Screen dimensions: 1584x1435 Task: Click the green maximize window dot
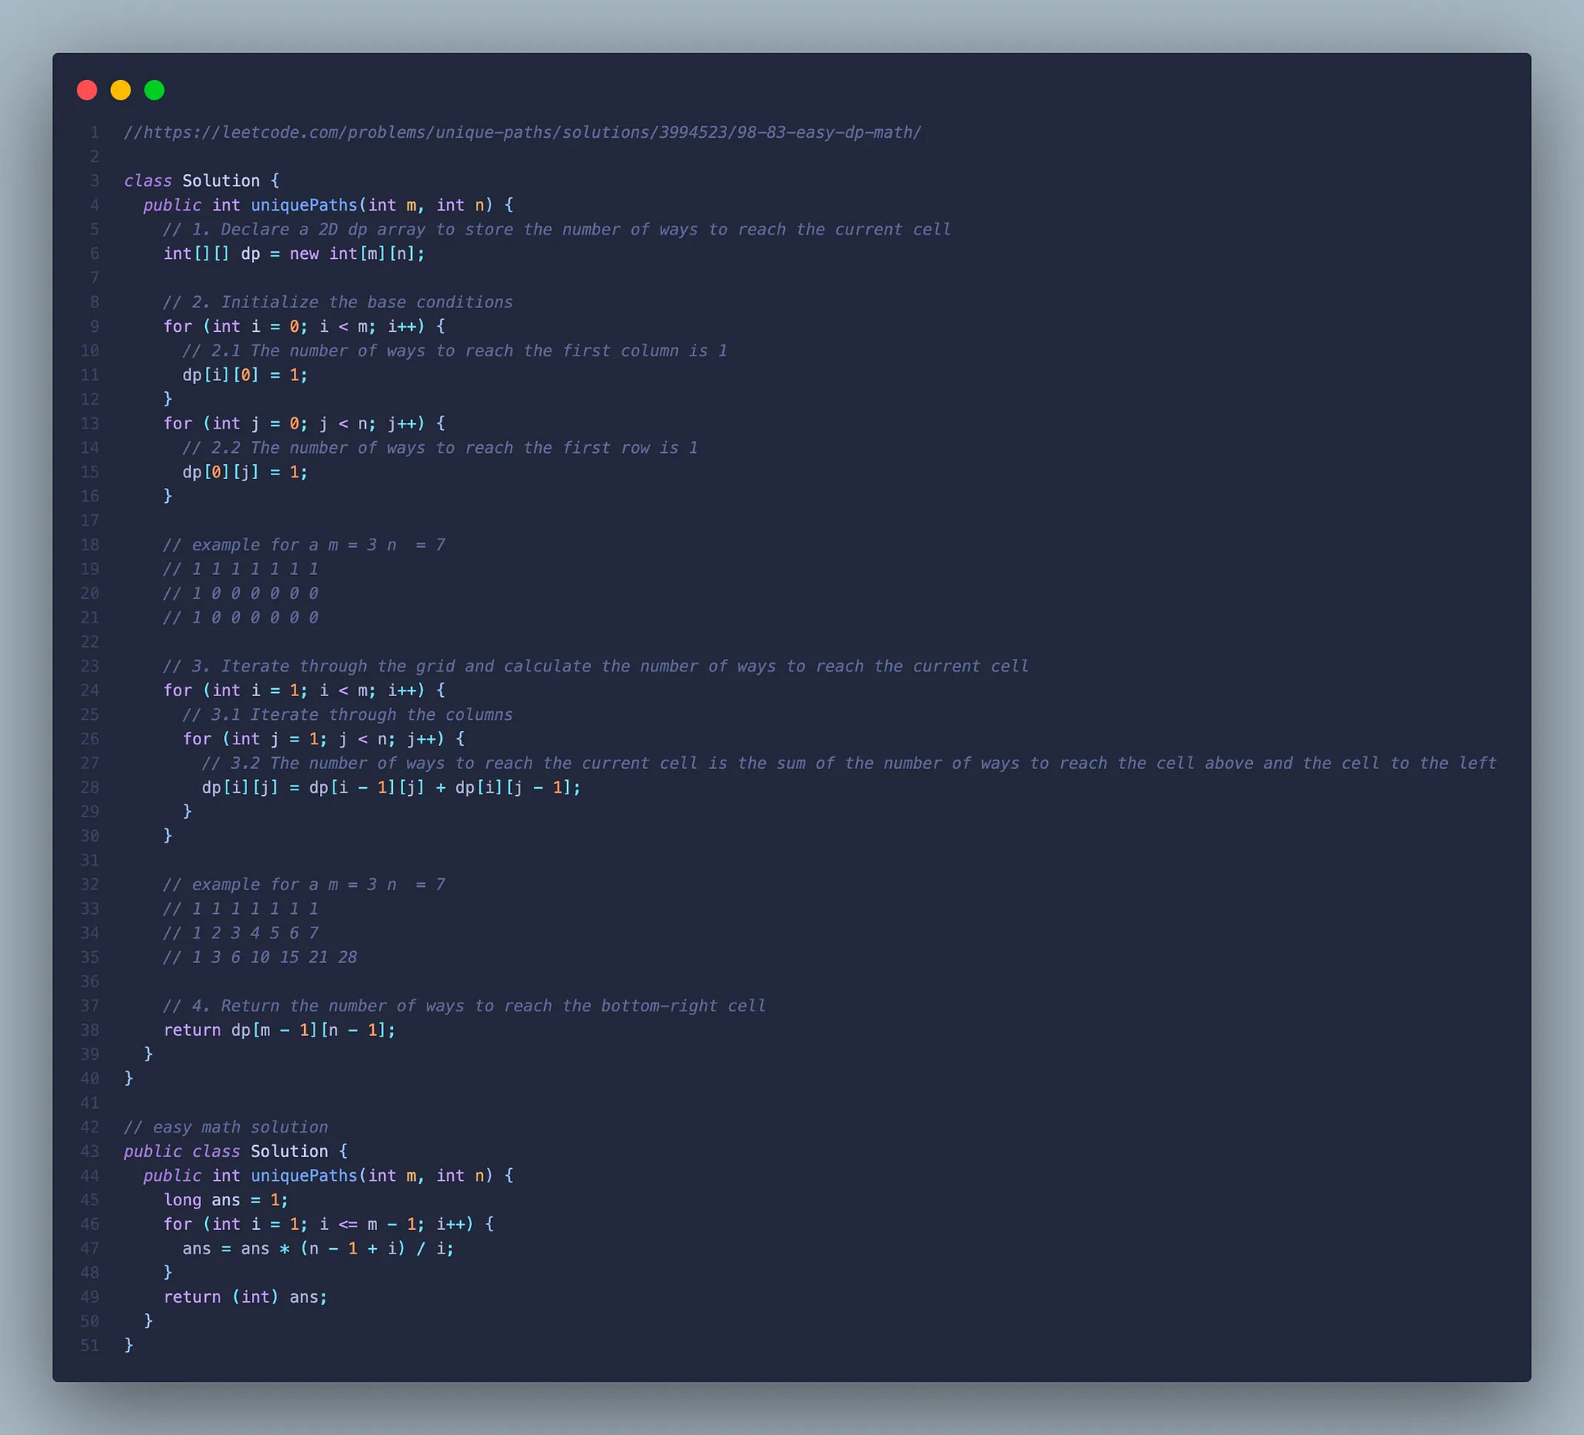[x=154, y=90]
